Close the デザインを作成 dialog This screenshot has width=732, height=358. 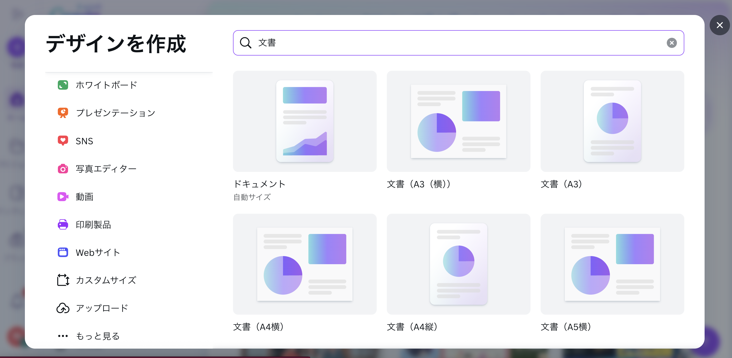[x=720, y=25]
